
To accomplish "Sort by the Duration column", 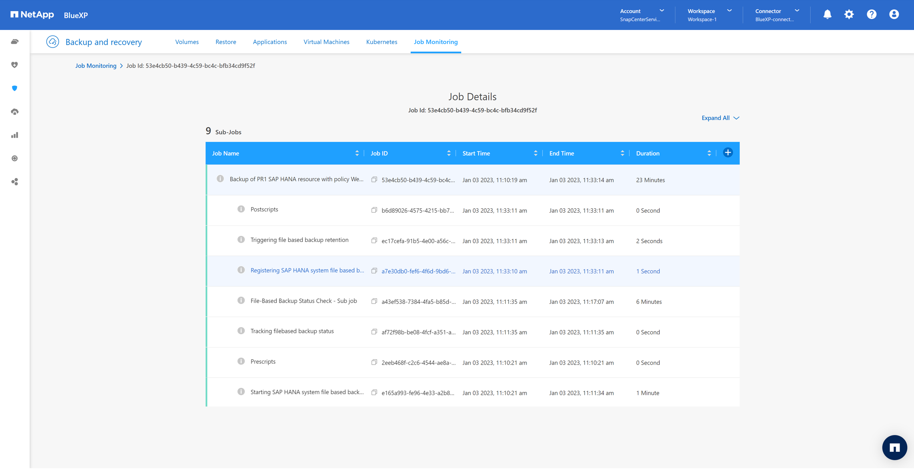I will (x=709, y=154).
